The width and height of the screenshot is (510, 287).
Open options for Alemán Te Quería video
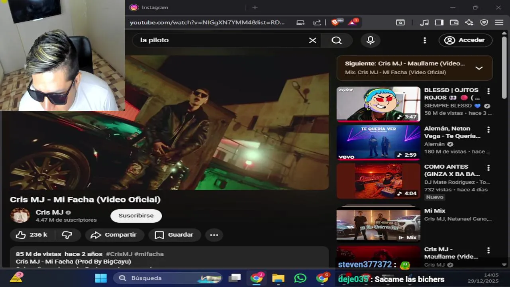pos(488,130)
